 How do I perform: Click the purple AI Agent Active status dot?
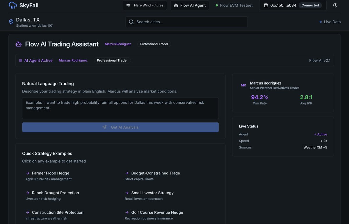[20, 60]
